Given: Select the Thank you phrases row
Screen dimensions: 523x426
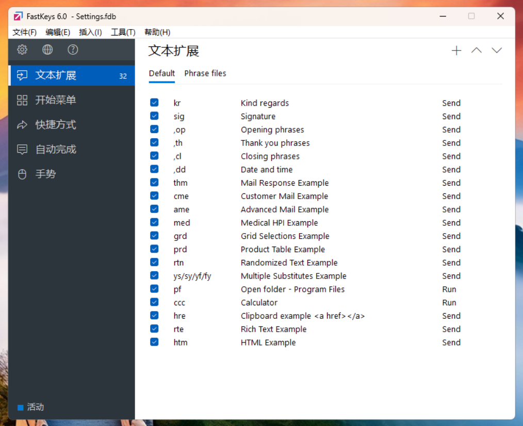Looking at the screenshot, I should click(325, 143).
